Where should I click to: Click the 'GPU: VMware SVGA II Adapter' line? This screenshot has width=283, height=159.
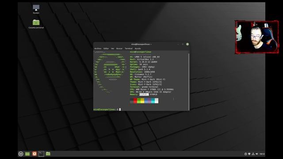point(151,92)
